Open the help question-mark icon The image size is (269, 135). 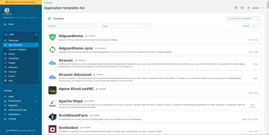[x=242, y=8]
